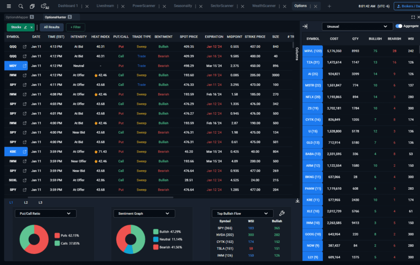Sort by EXPIRATION column header
This screenshot has height=265, width=420.
point(214,37)
